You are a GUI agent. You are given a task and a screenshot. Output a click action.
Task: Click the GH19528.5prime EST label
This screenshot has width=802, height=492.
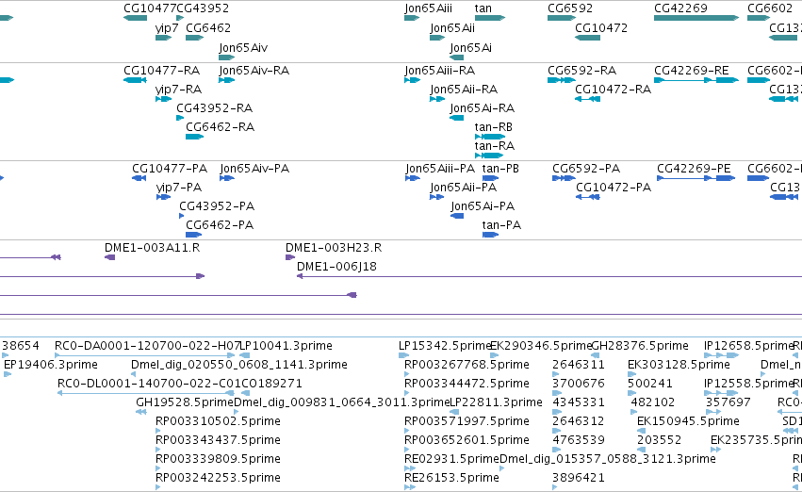coord(185,402)
